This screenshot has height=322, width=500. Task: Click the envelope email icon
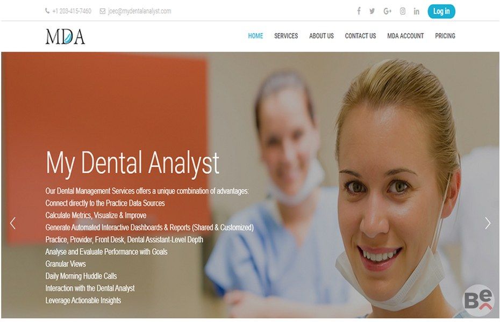coord(102,11)
